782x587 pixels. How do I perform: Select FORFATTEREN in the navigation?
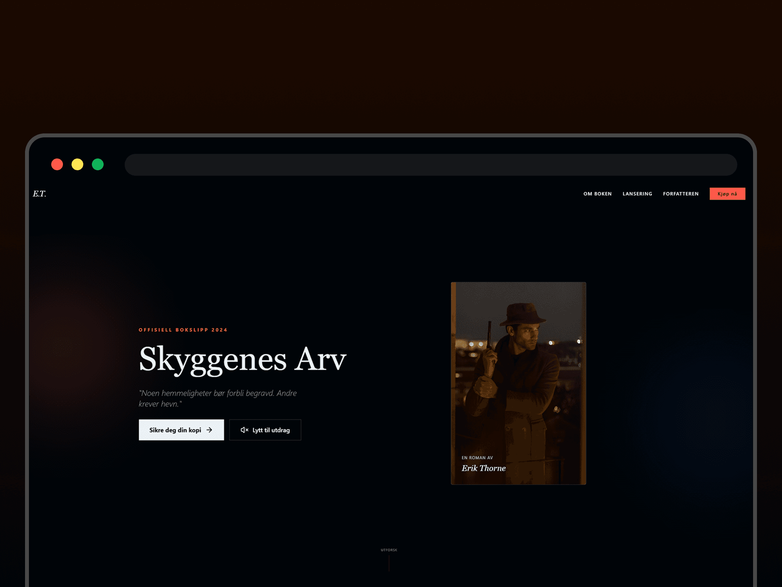(680, 193)
